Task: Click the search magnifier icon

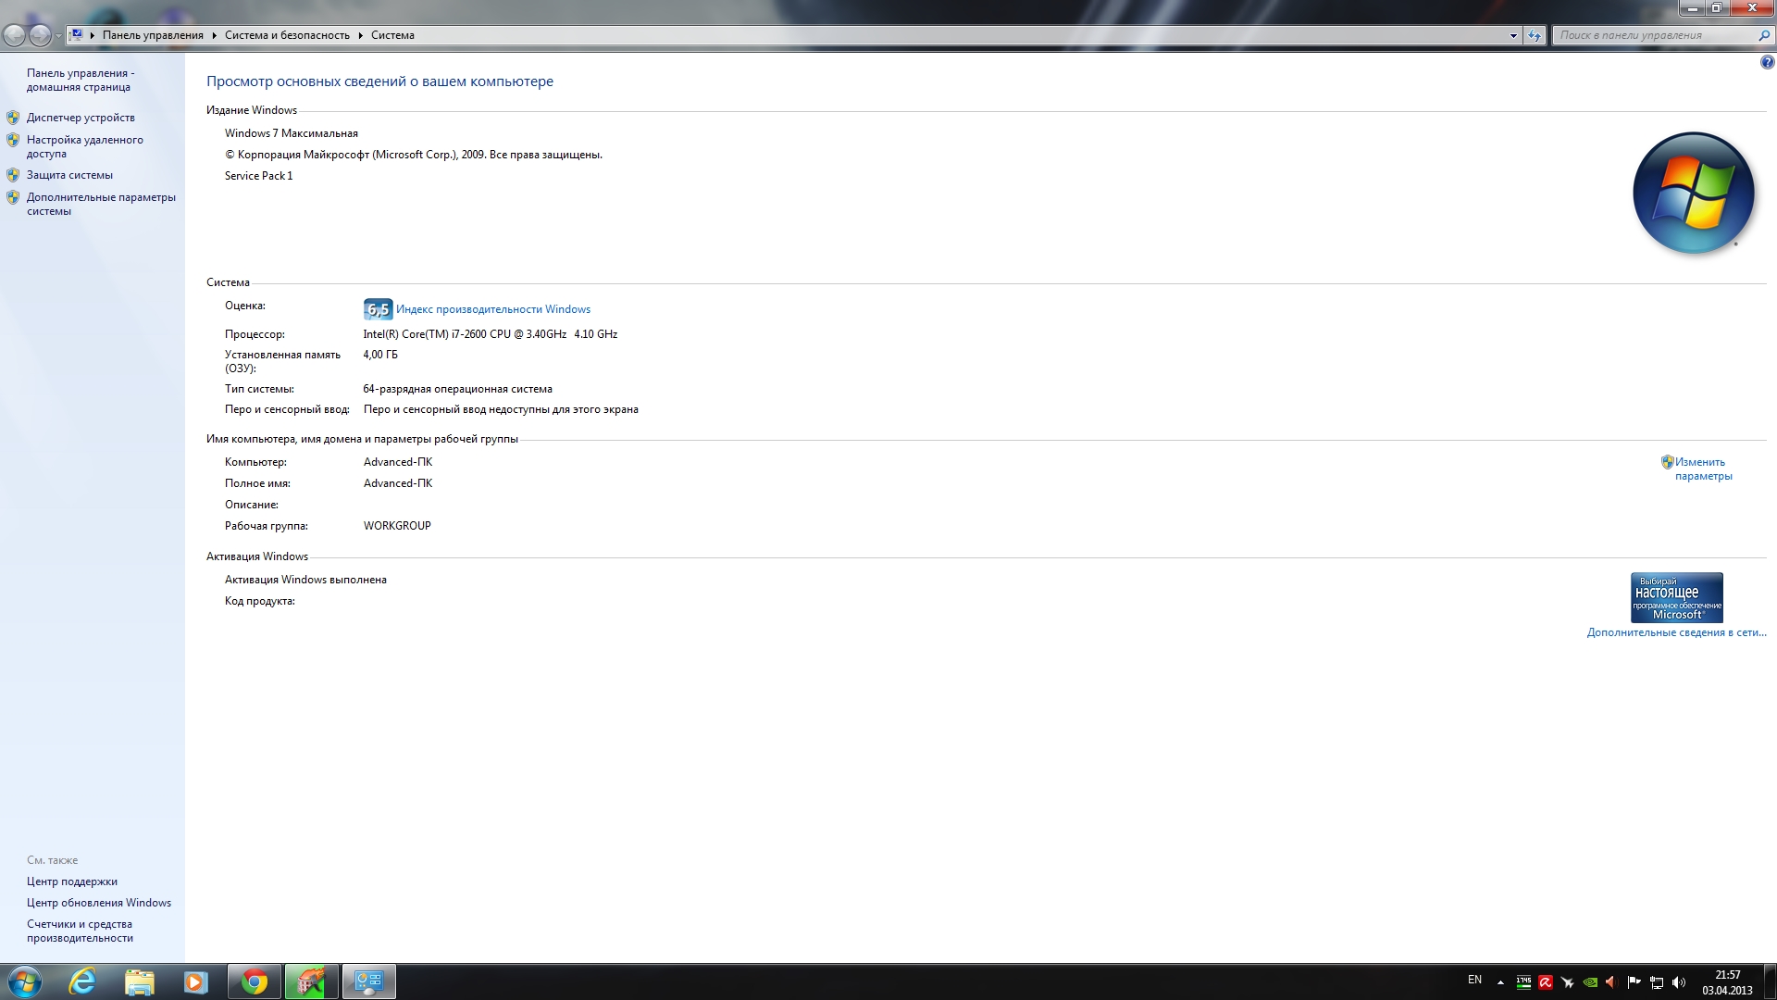Action: pyautogui.click(x=1764, y=35)
